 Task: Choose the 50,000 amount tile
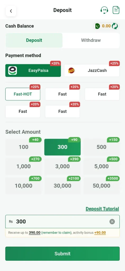(101, 186)
